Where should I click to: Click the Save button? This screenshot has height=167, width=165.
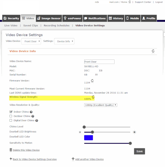point(140,151)
